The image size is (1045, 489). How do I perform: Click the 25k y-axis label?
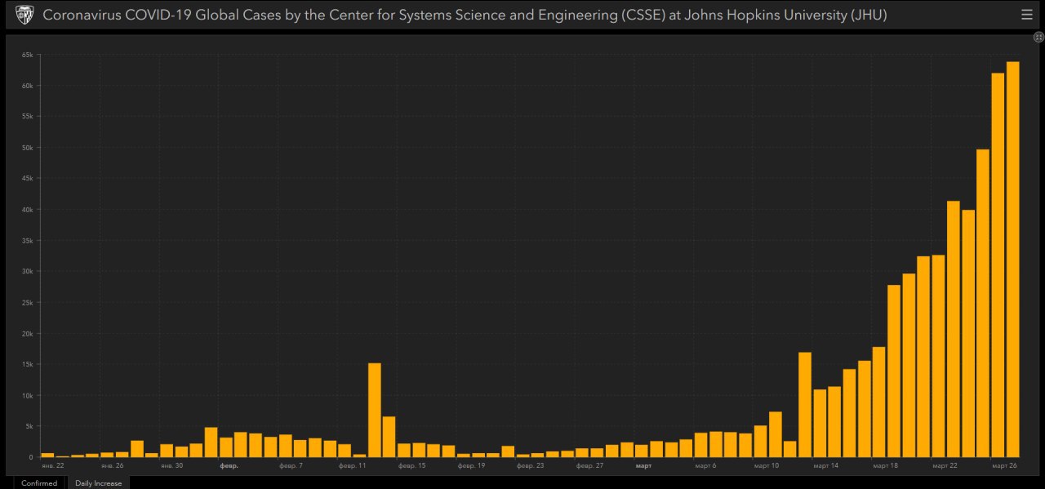tap(27, 303)
